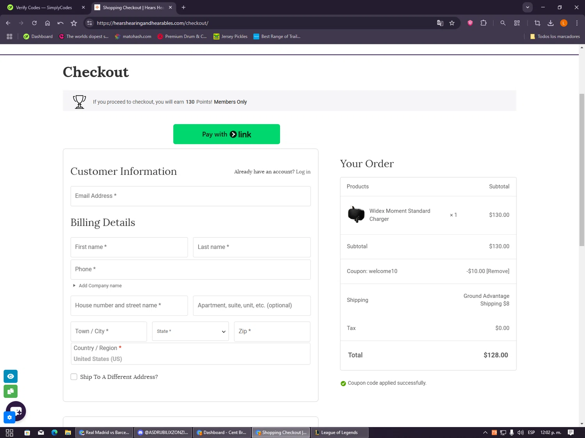The width and height of the screenshot is (585, 438).
Task: Open the translate page icon
Action: 440,23
